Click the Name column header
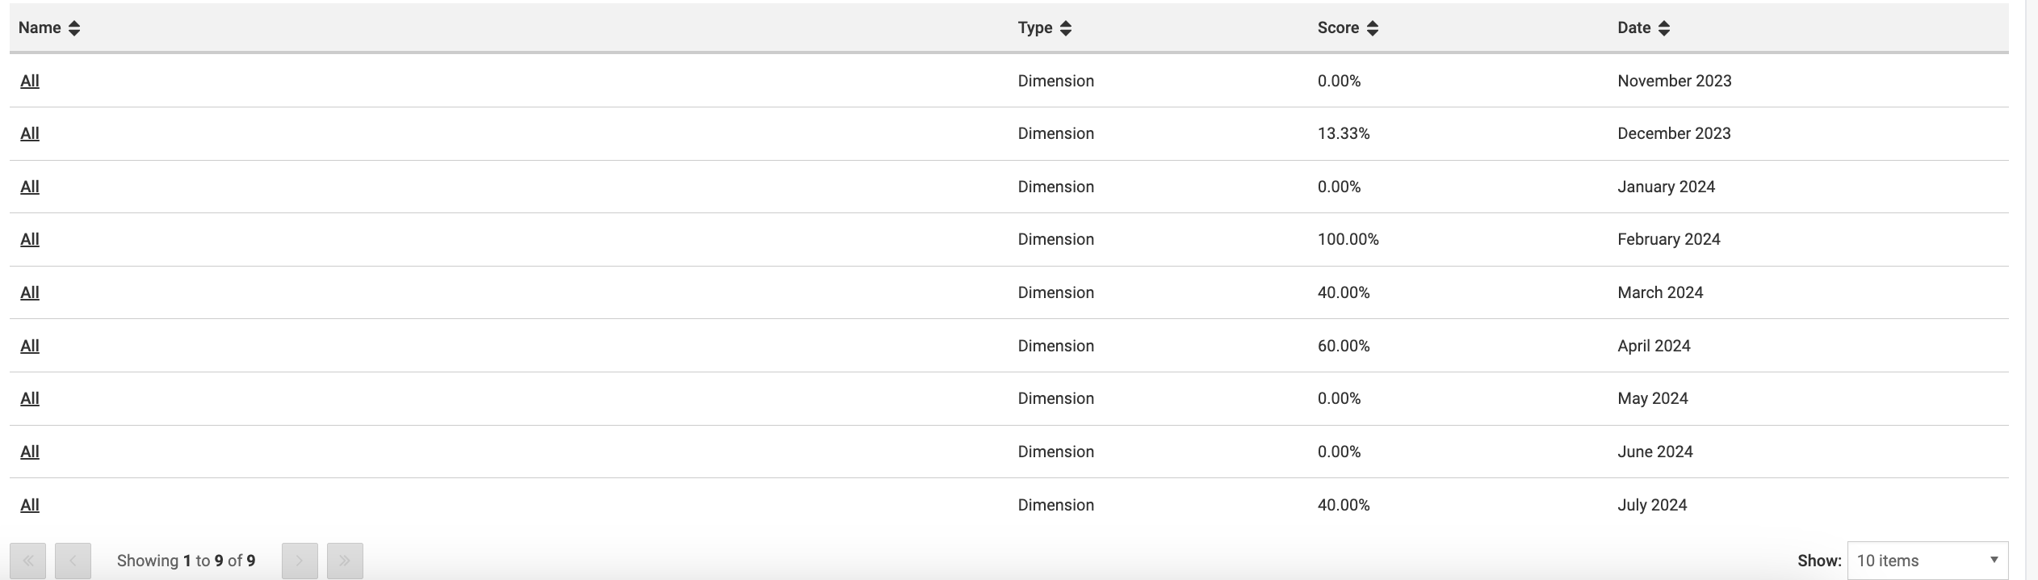Image resolution: width=2038 pixels, height=580 pixels. (x=40, y=28)
